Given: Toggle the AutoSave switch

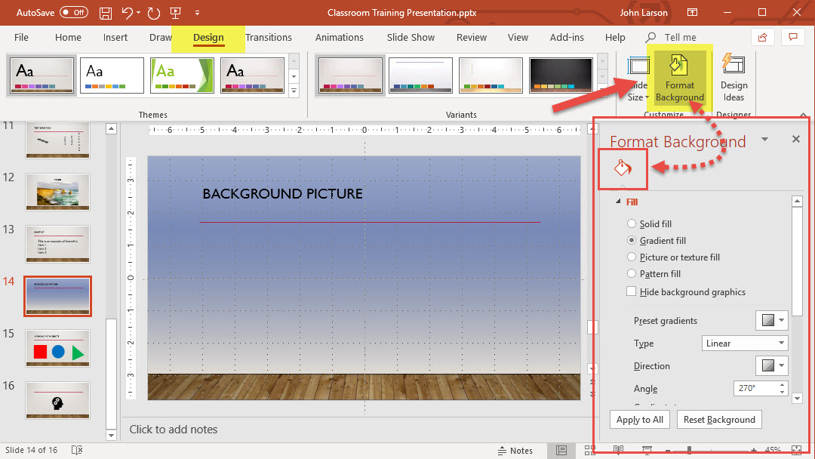Looking at the screenshot, I should pyautogui.click(x=73, y=13).
